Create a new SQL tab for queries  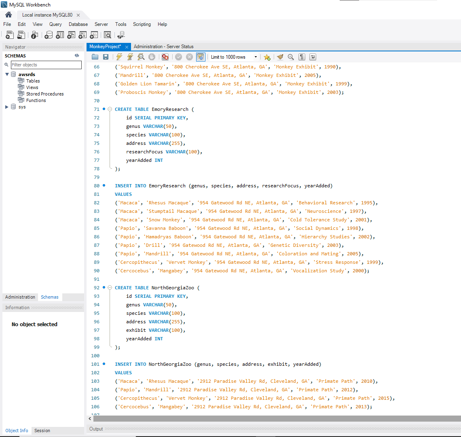coord(9,35)
